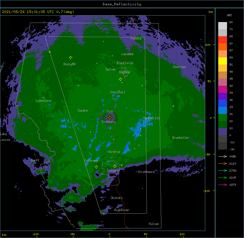Click the Stettler town label
This screenshot has height=238, width=244.
[179, 67]
